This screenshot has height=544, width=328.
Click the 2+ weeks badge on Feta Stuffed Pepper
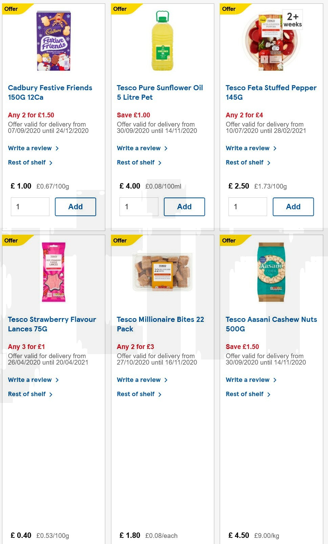point(292,19)
